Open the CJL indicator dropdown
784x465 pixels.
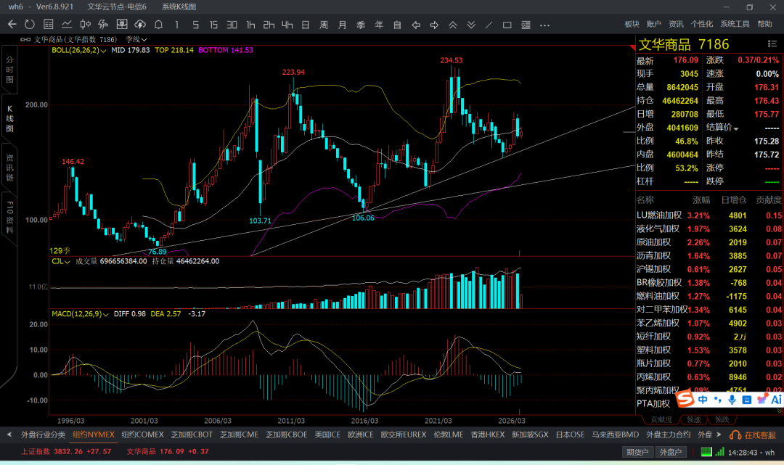click(x=60, y=261)
